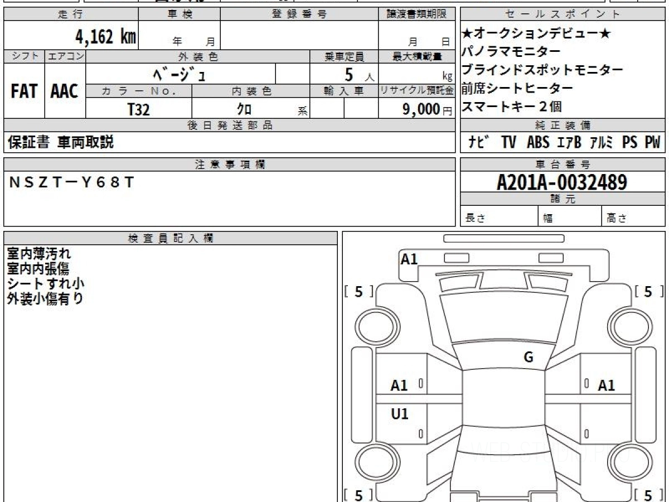Select the 諸元 header
The height and width of the screenshot is (502, 669).
click(563, 199)
